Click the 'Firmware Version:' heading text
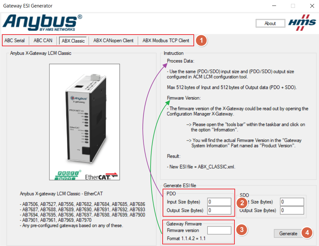The image size is (319, 246). tap(184, 98)
